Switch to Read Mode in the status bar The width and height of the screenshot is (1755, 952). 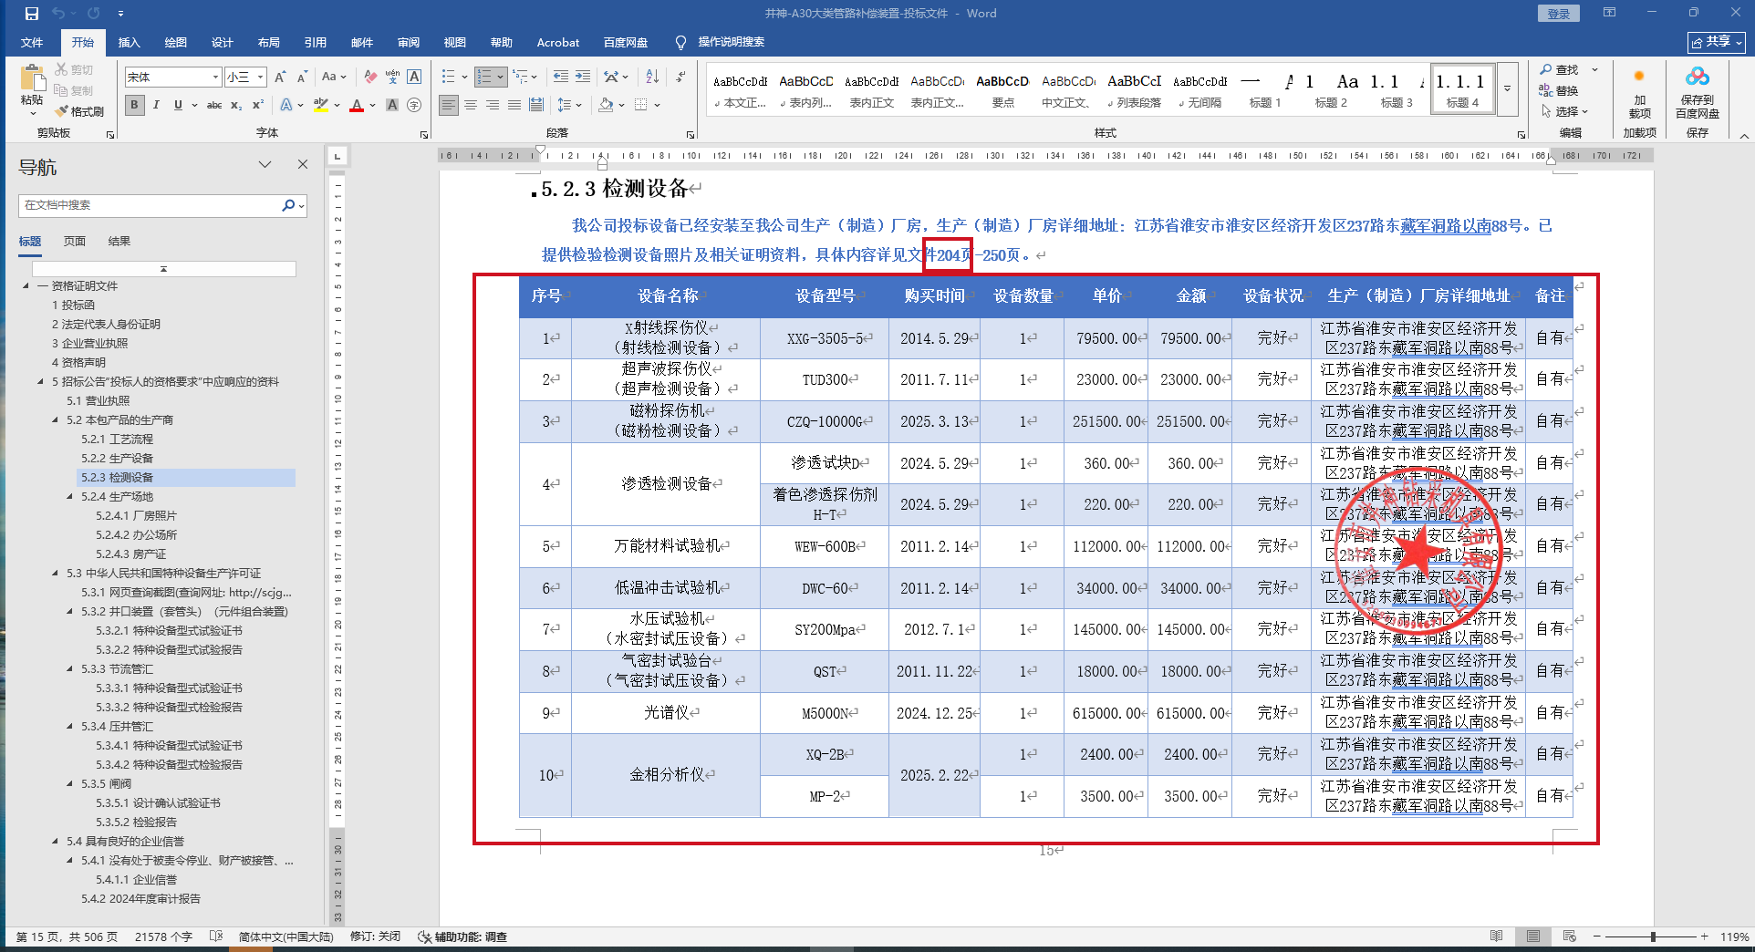(1496, 936)
